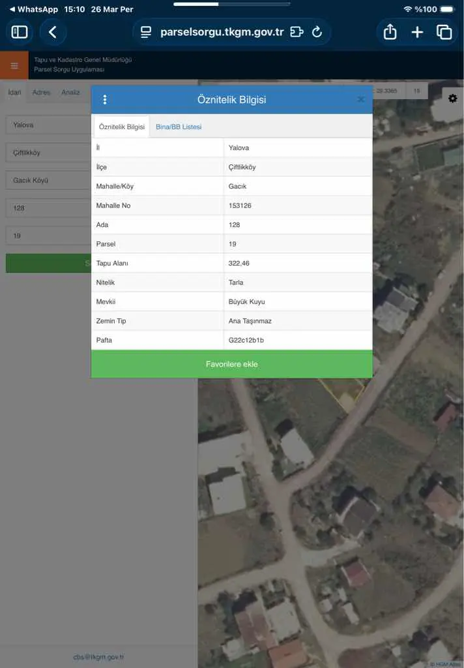
Task: Open the Çiftlikköy district dropdown
Action: 48,153
